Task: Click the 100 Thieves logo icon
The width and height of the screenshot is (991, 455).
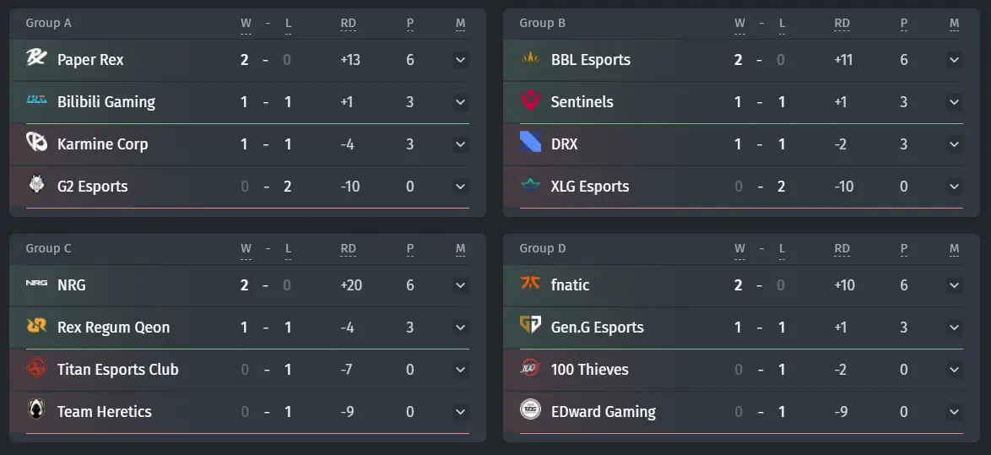Action: pos(529,367)
